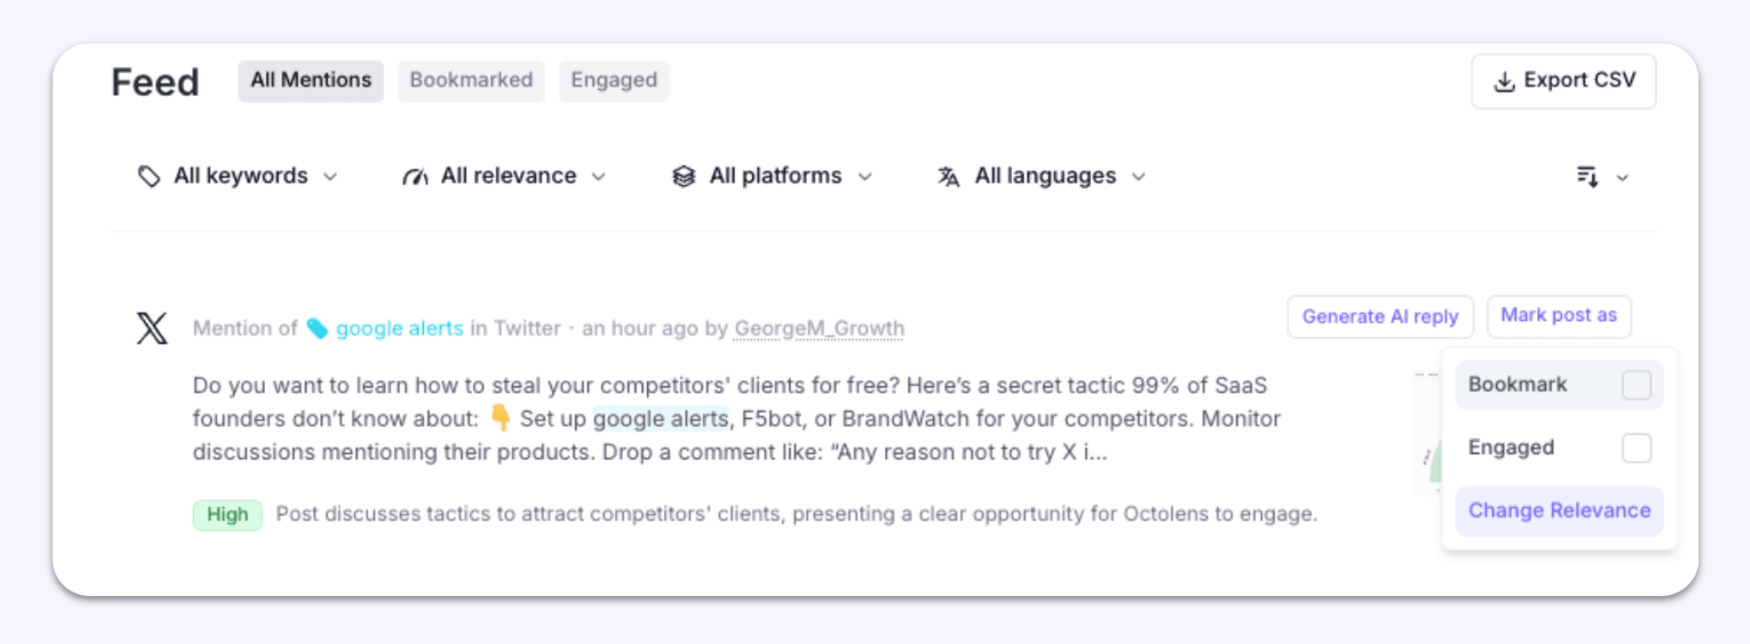Screen dimensions: 1750x644
Task: Click the relevance gauge icon next to All relevance
Action: coord(416,176)
